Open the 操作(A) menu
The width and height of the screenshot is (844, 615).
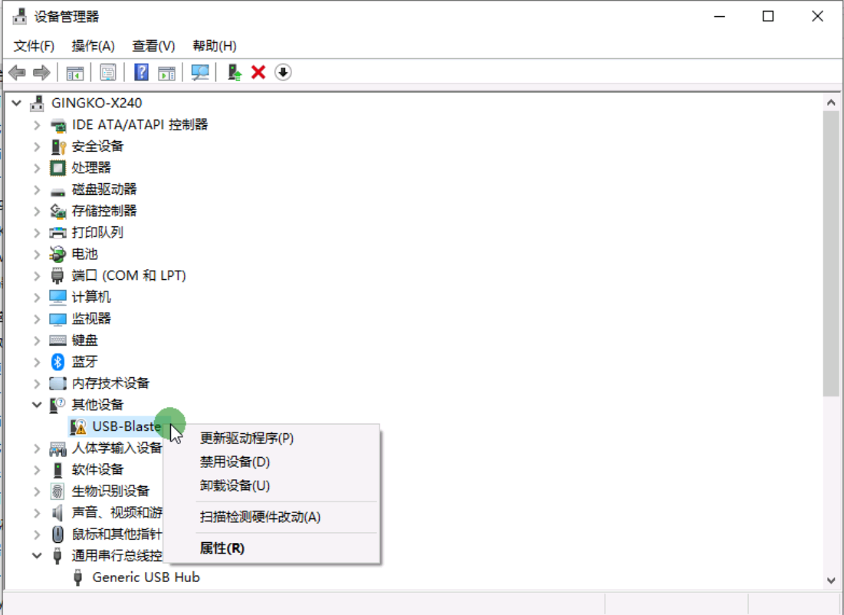tap(93, 46)
